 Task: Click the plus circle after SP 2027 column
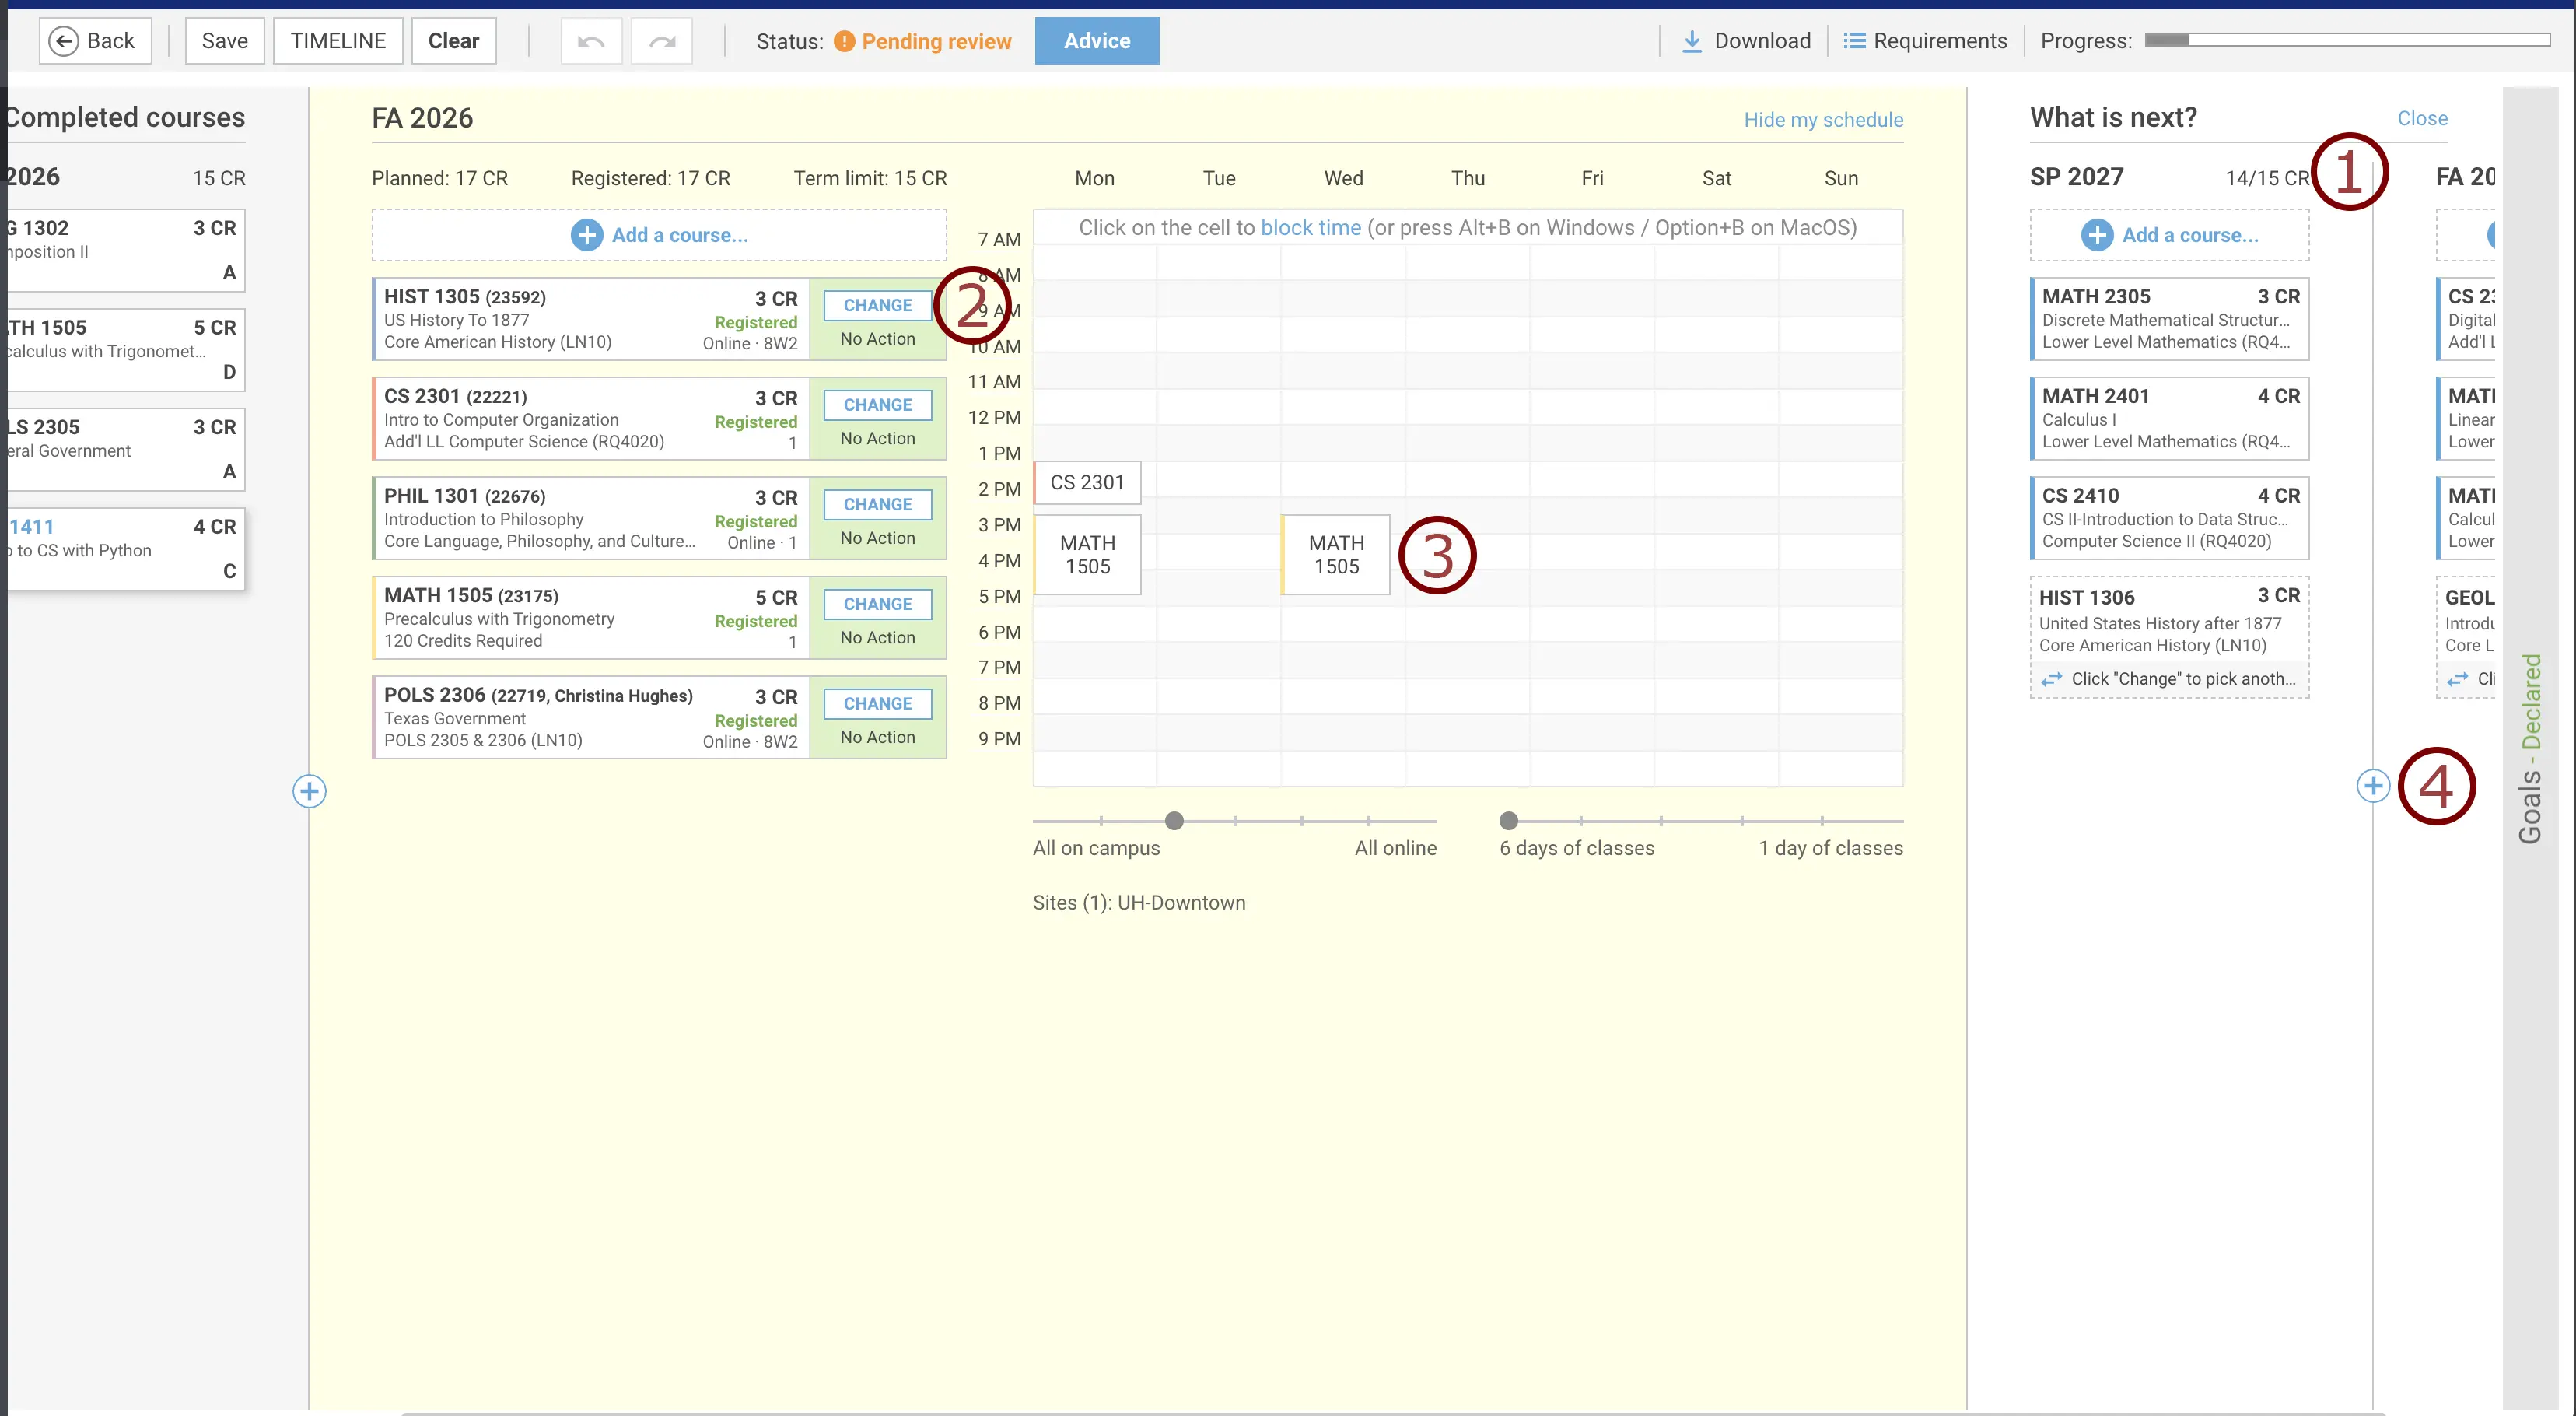tap(2373, 786)
